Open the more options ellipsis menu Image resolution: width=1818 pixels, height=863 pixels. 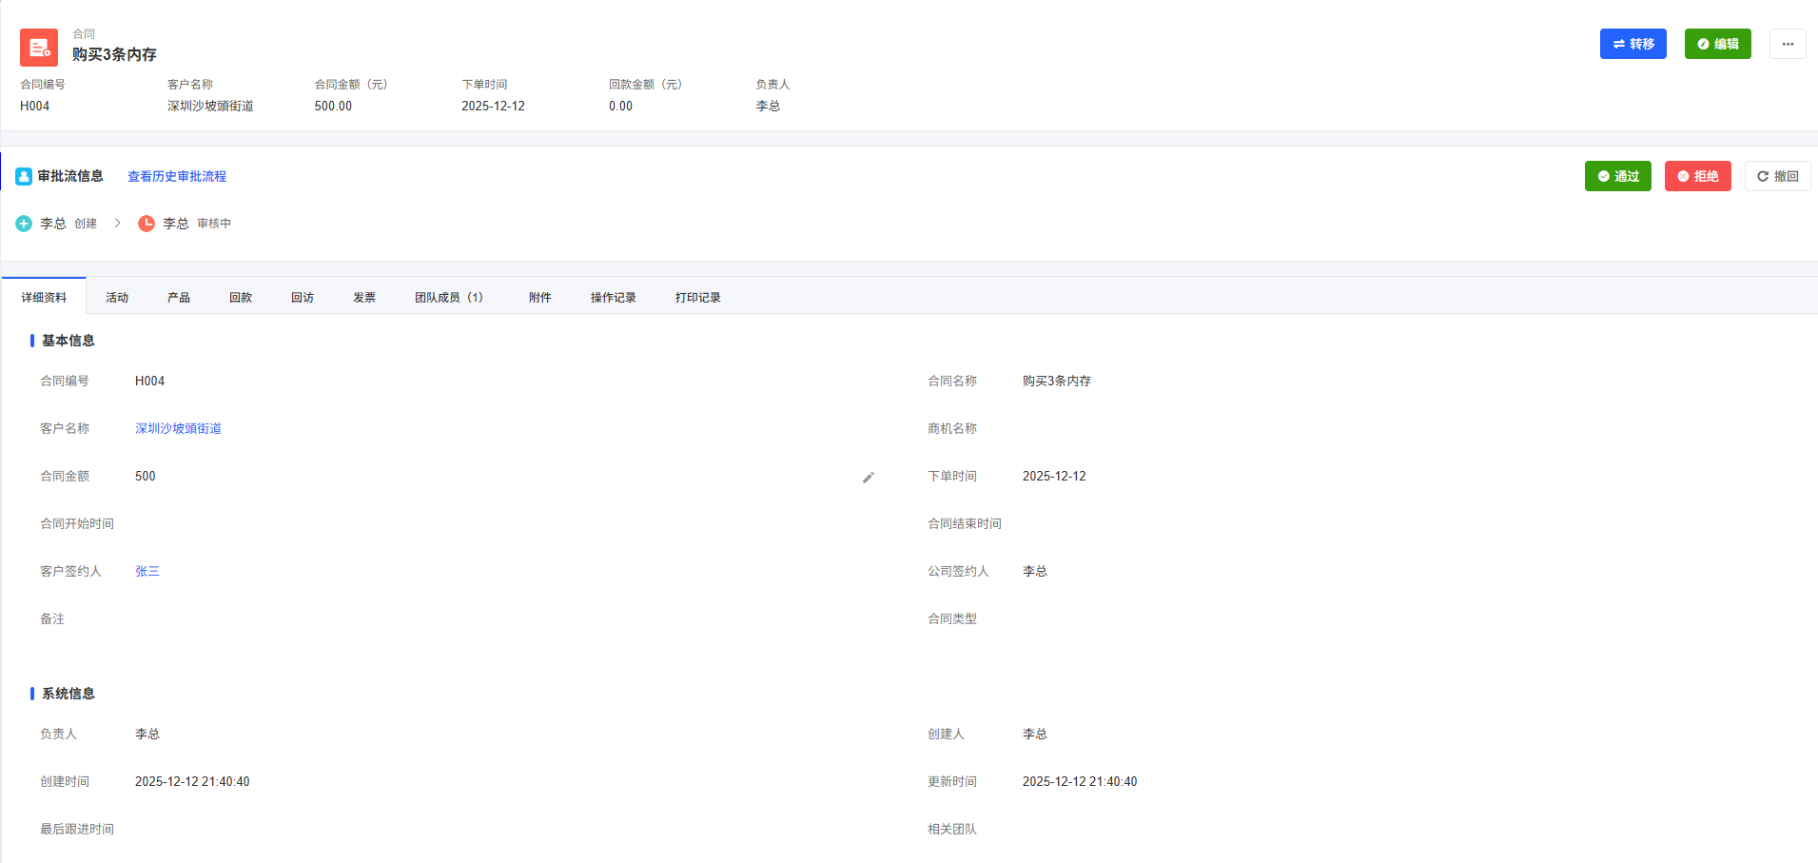1787,44
